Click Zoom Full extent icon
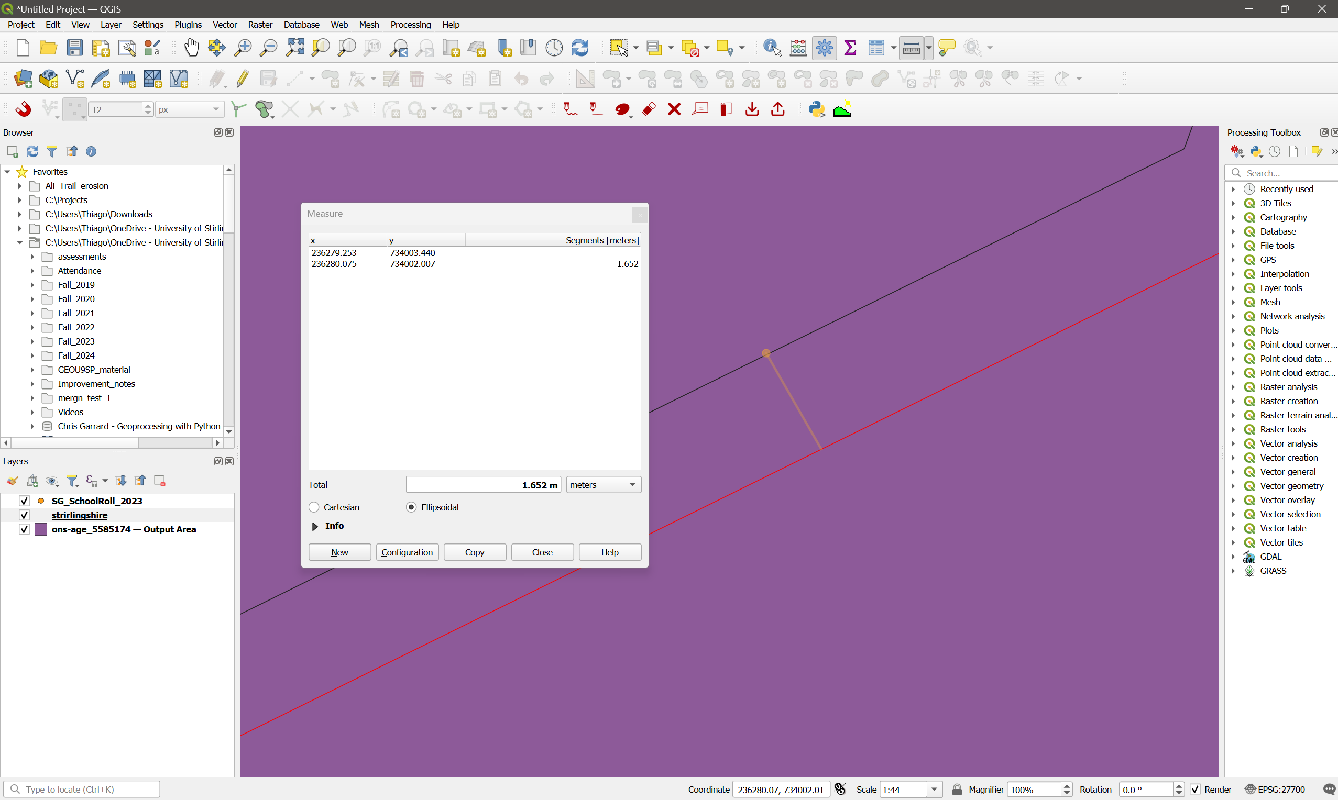 click(x=295, y=48)
